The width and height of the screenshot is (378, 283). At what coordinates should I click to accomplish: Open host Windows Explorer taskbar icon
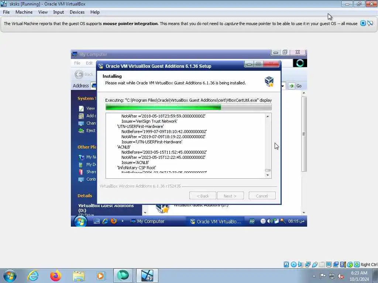(79, 276)
